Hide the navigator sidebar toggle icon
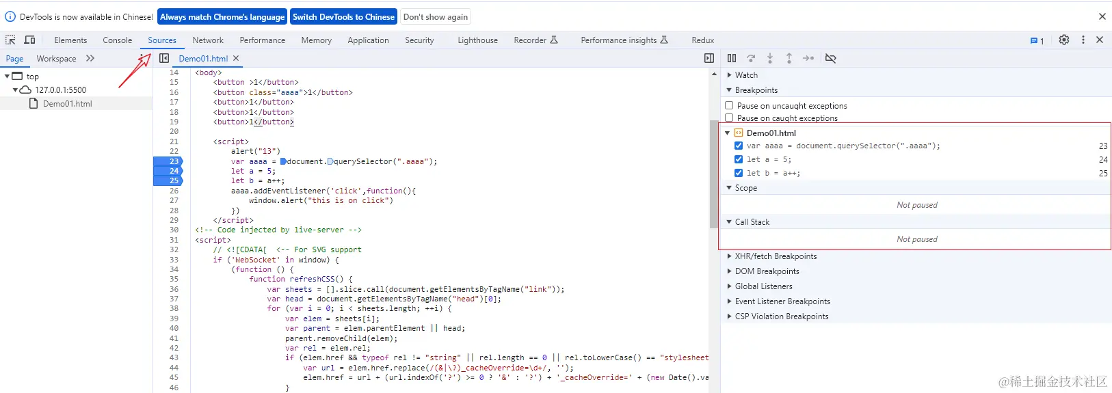This screenshot has height=393, width=1112. pos(164,58)
